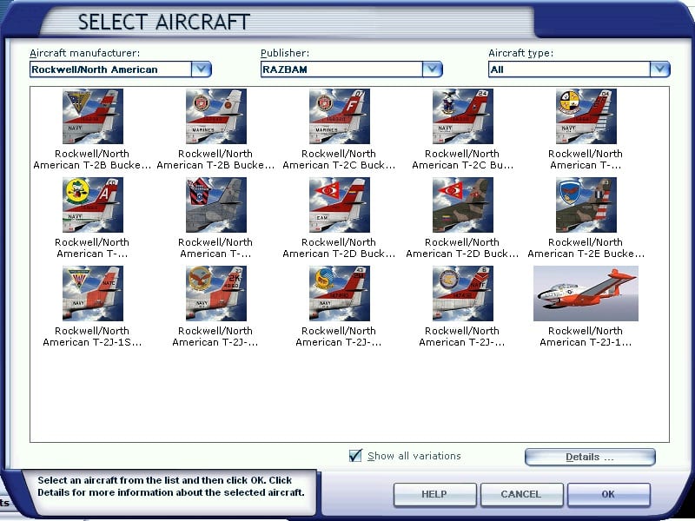The width and height of the screenshot is (695, 521).
Task: Confirm the aircraft selection with OK
Action: 608,494
